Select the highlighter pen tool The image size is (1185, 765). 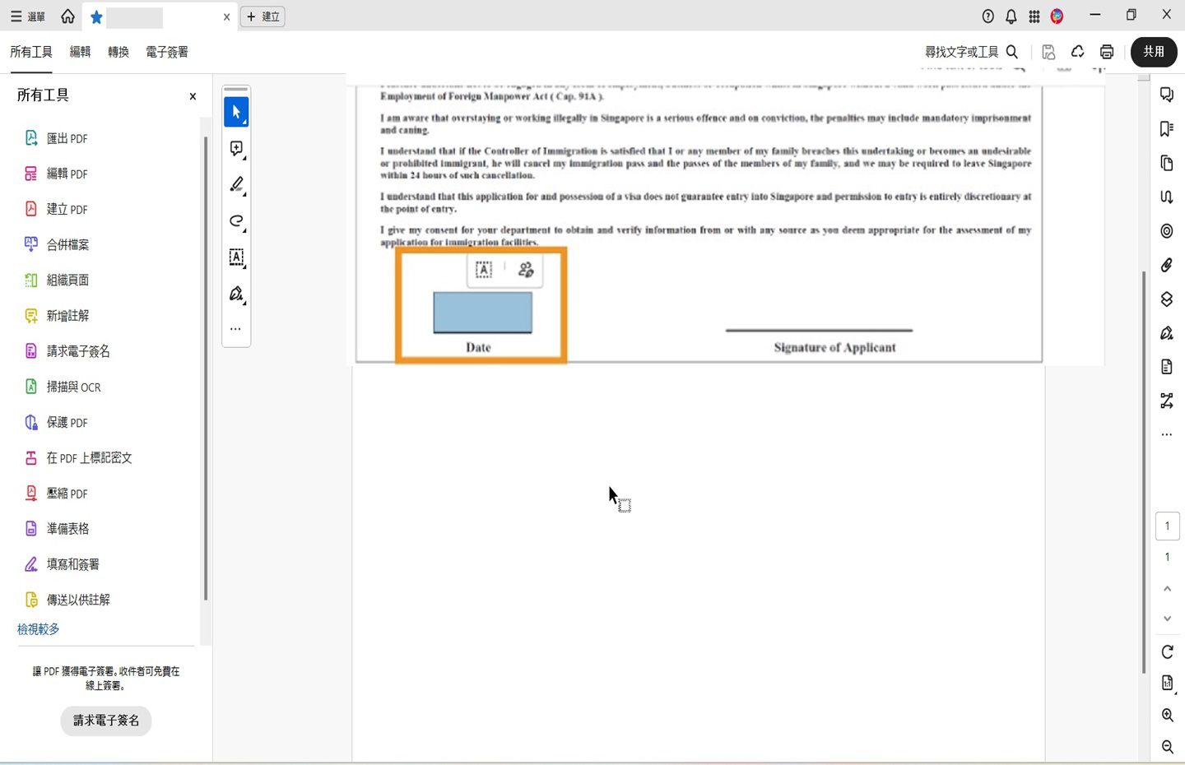[236, 184]
